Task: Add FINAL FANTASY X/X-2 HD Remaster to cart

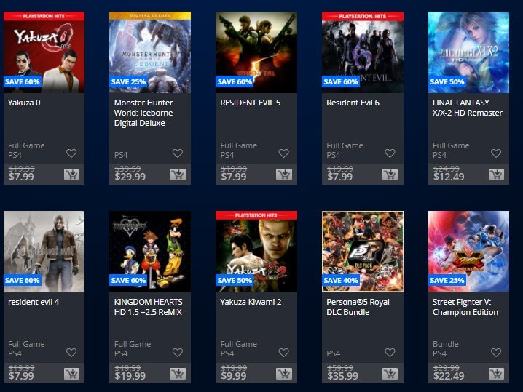Action: tap(496, 175)
